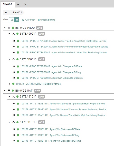Click the lock icon beside Unlock Editing
114x146 pixels.
(x=39, y=20)
